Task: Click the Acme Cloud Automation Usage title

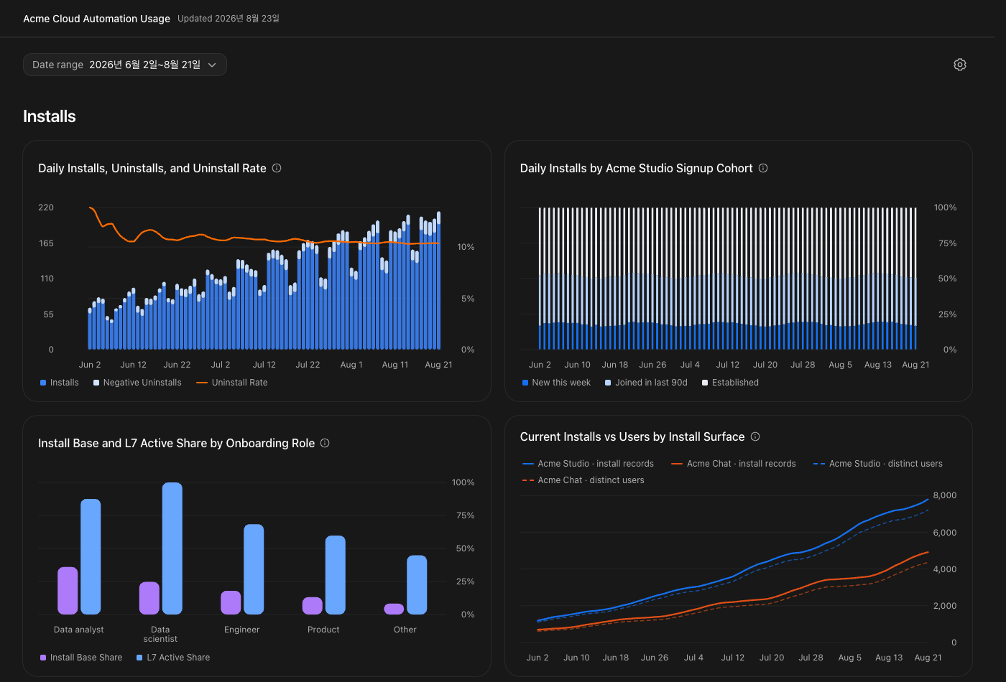Action: (x=96, y=19)
